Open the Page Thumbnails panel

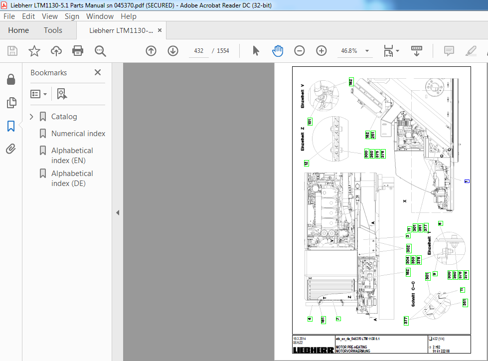[x=11, y=103]
